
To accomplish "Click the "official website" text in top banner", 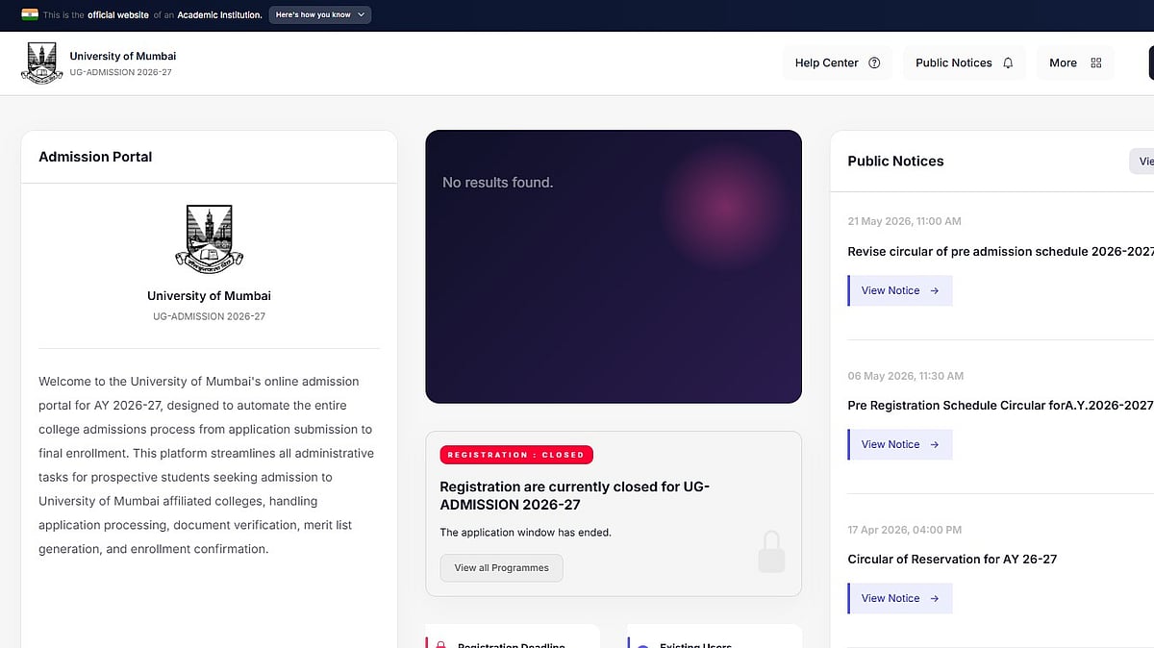I will 118,15.
